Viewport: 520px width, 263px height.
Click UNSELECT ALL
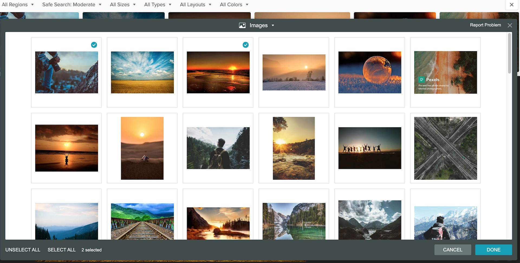click(23, 250)
